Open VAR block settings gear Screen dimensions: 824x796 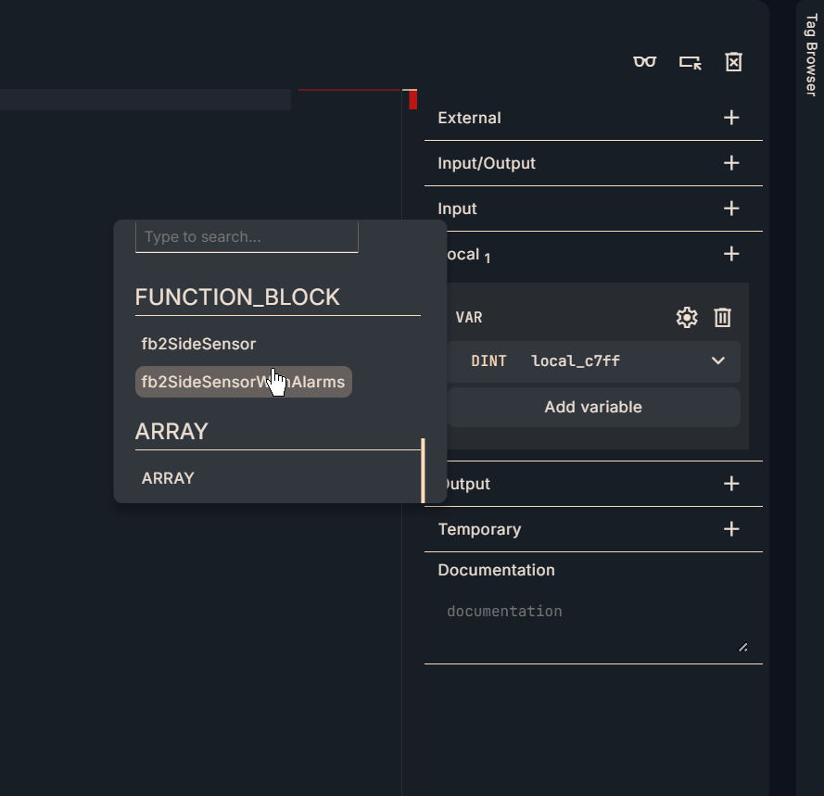pyautogui.click(x=686, y=318)
